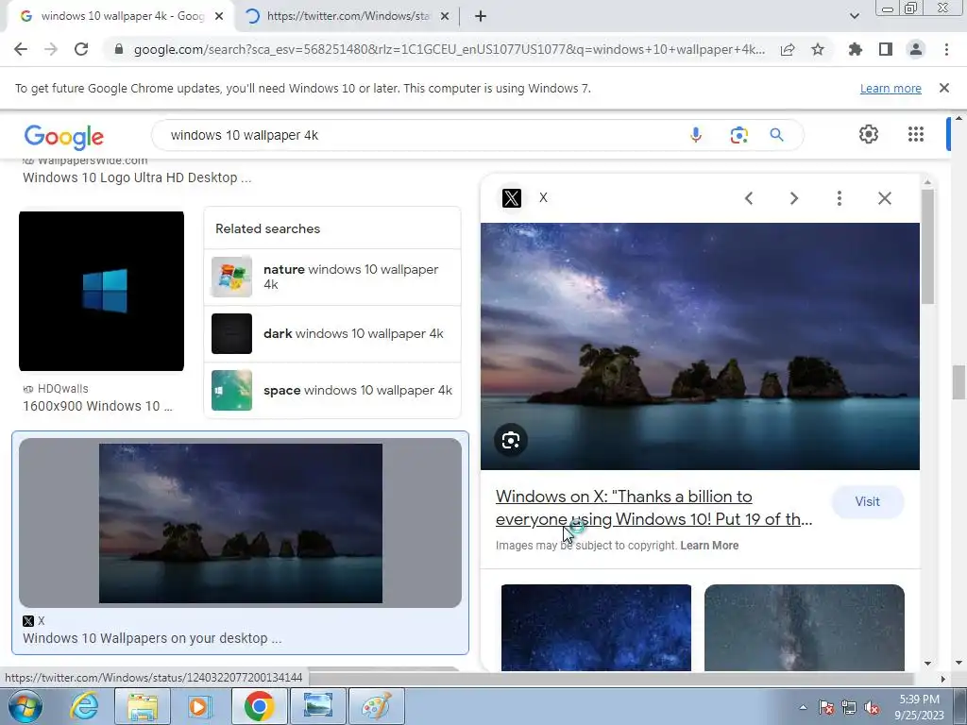Switch to the twitter.com Windows status tab
This screenshot has height=725, width=967.
pos(346,16)
